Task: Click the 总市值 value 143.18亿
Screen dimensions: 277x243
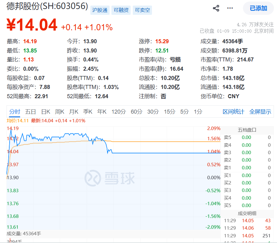Action: (234, 78)
